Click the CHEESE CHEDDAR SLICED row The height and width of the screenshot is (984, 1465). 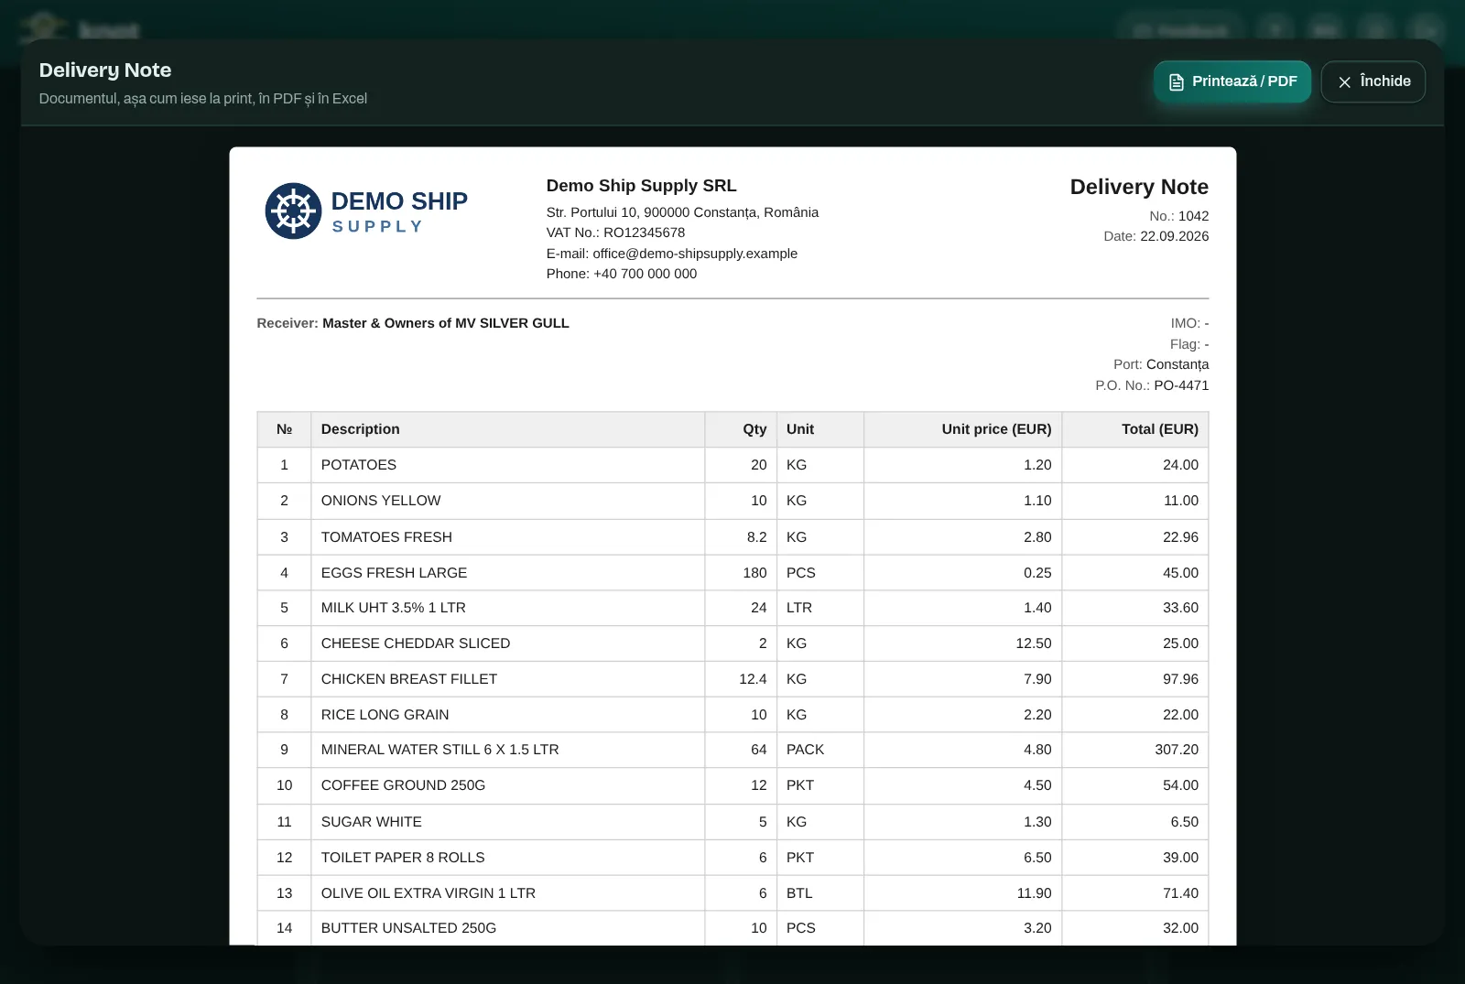point(732,643)
